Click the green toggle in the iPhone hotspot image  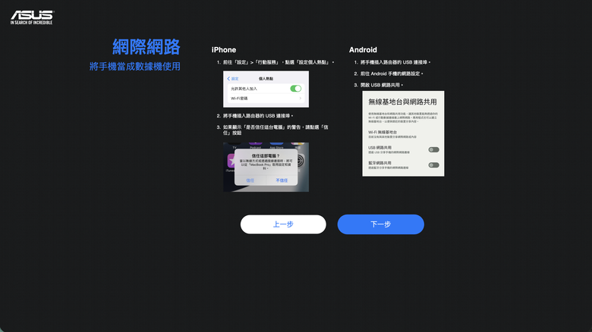click(x=296, y=88)
